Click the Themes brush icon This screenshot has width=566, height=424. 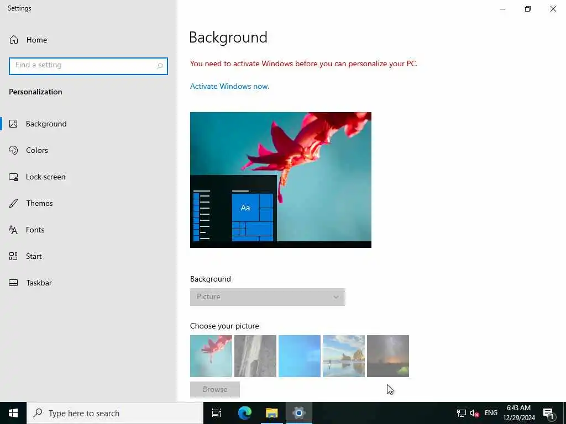point(13,203)
